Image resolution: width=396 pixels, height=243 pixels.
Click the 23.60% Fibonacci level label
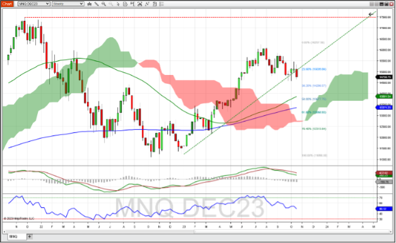coord(314,69)
